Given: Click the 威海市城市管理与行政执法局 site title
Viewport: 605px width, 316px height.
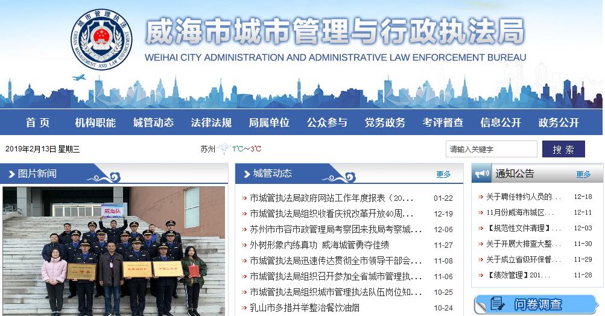Looking at the screenshot, I should [335, 31].
